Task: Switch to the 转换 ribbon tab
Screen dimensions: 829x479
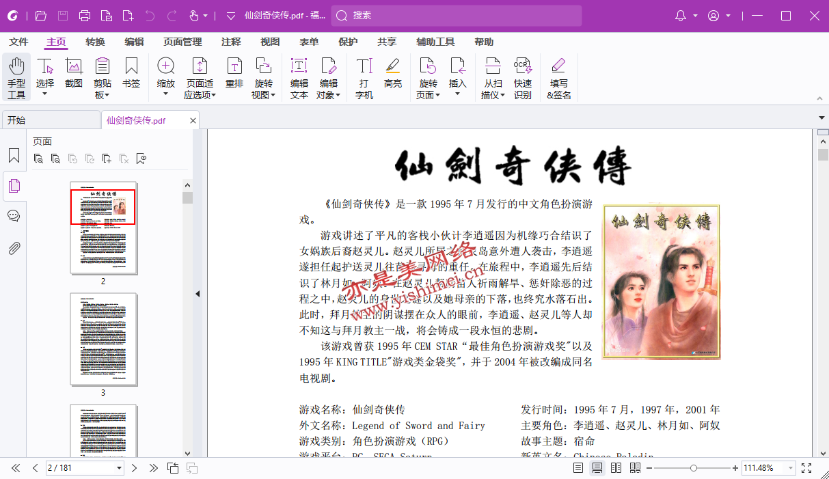Action: (96, 42)
